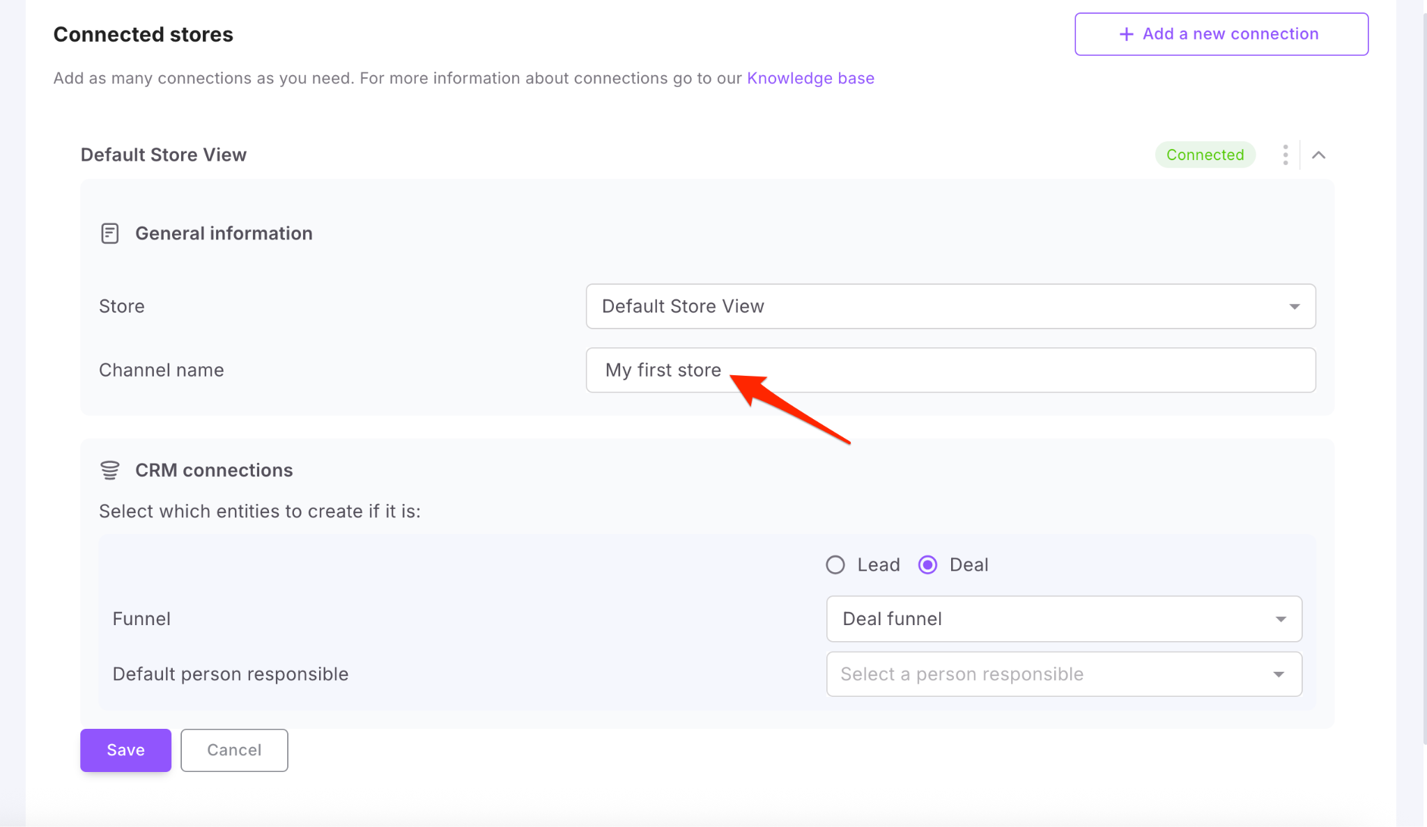Viewport: 1427px width, 827px height.
Task: Click the General information document icon
Action: 109,233
